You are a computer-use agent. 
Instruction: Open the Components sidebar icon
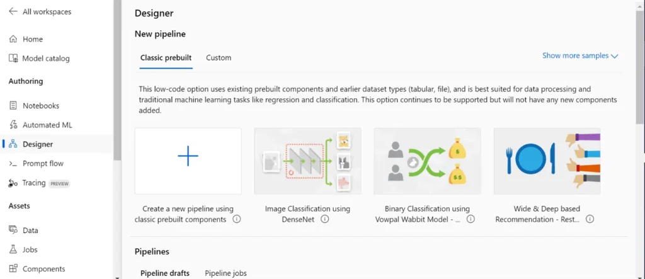13,269
